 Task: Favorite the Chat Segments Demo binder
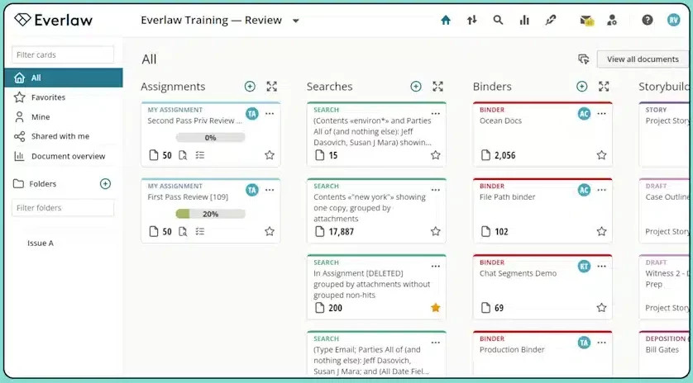[601, 308]
